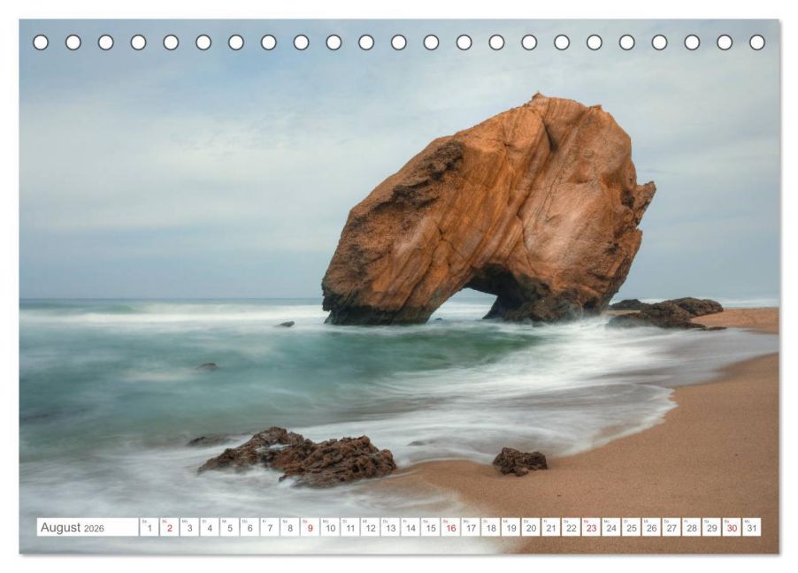Click the first binding hole at left

point(41,42)
